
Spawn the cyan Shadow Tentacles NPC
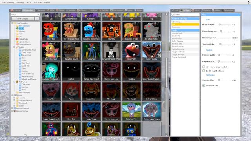click(x=51, y=71)
